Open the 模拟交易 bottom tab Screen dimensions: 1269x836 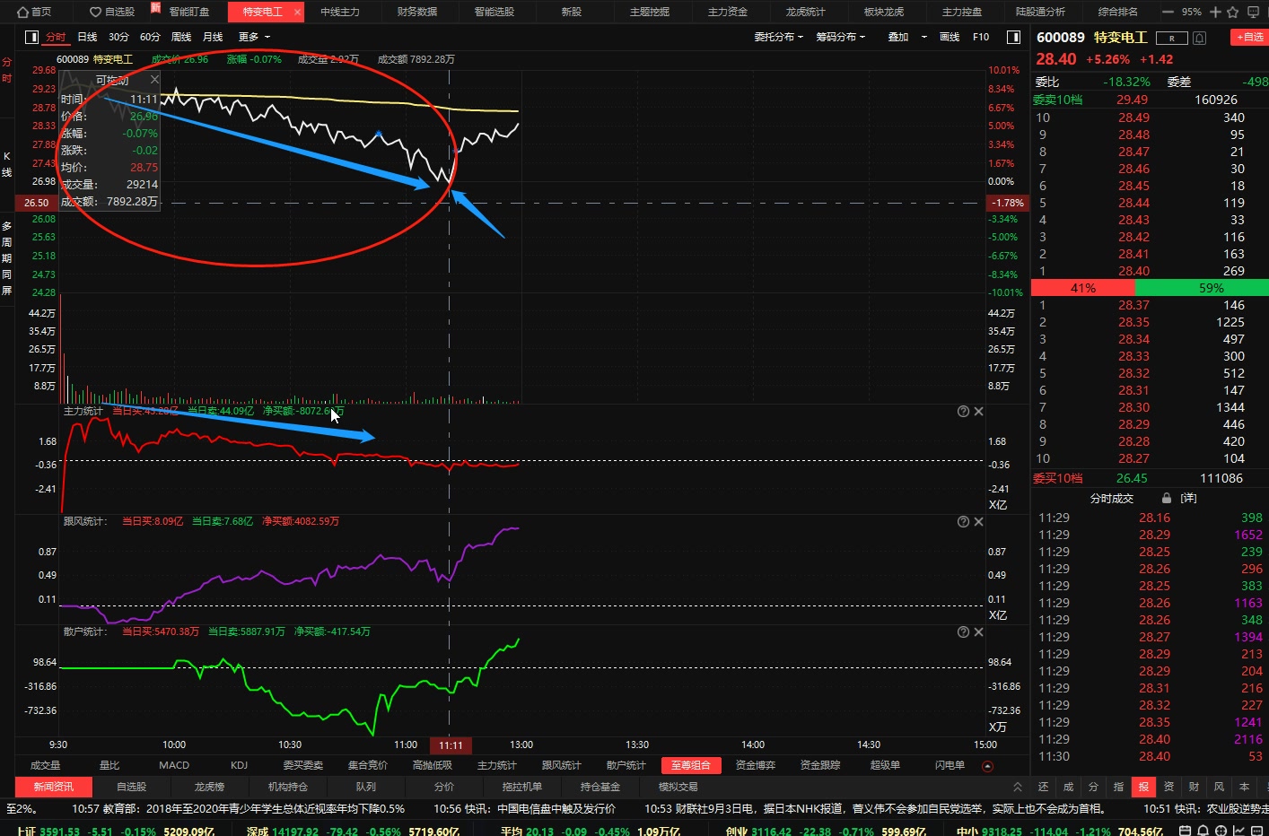click(x=678, y=787)
